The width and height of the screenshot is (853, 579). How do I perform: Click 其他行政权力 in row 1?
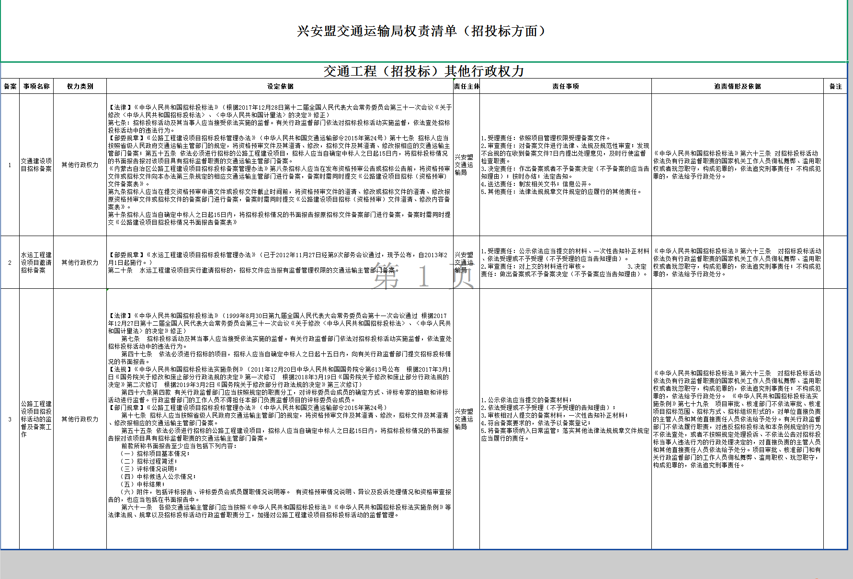click(80, 165)
